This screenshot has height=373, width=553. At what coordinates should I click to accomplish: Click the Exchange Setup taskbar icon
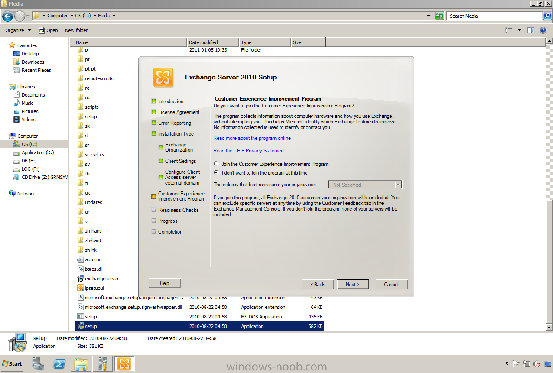124,364
